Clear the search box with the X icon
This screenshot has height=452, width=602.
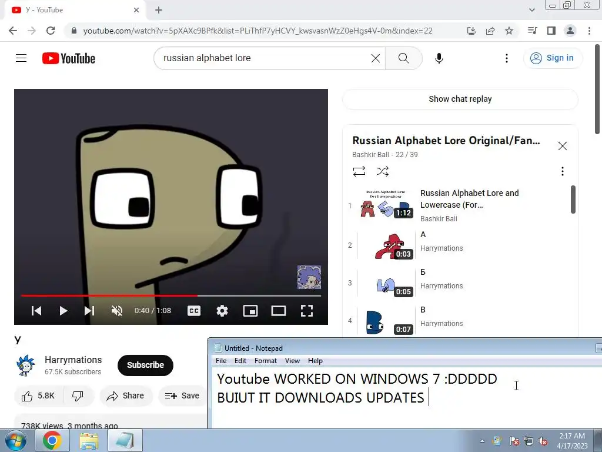tap(376, 58)
